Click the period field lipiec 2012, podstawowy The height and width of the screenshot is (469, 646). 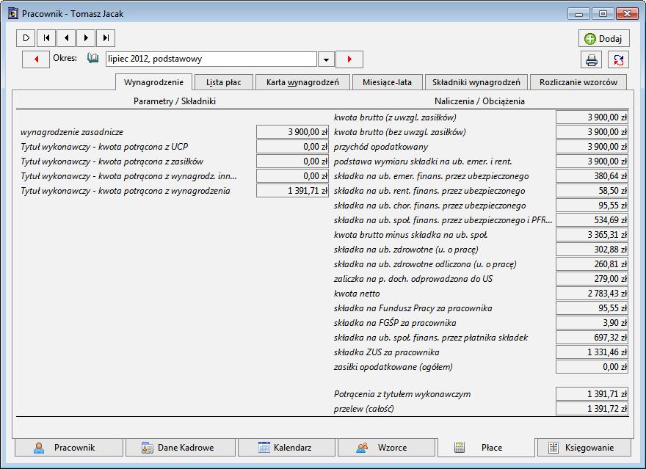click(x=211, y=59)
